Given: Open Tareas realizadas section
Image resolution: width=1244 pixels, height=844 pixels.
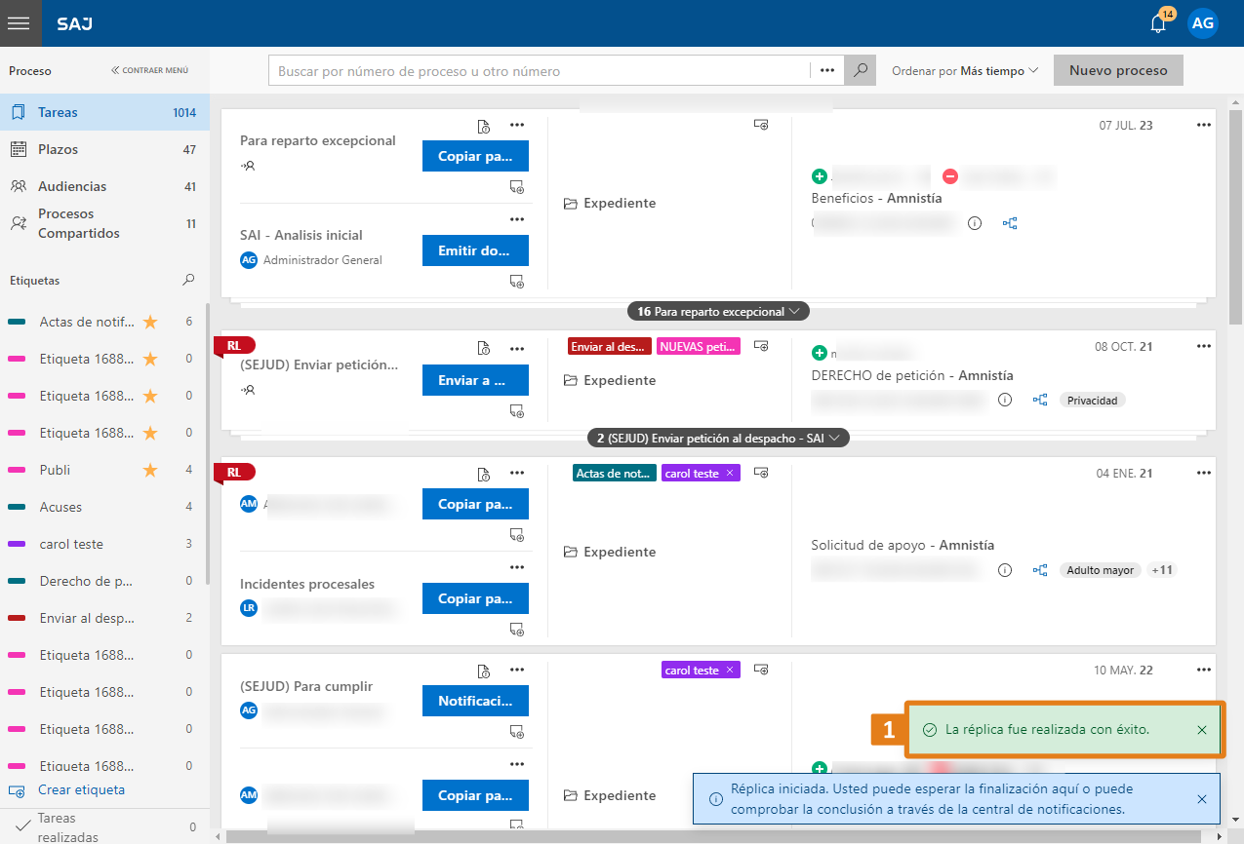Looking at the screenshot, I should tap(104, 826).
